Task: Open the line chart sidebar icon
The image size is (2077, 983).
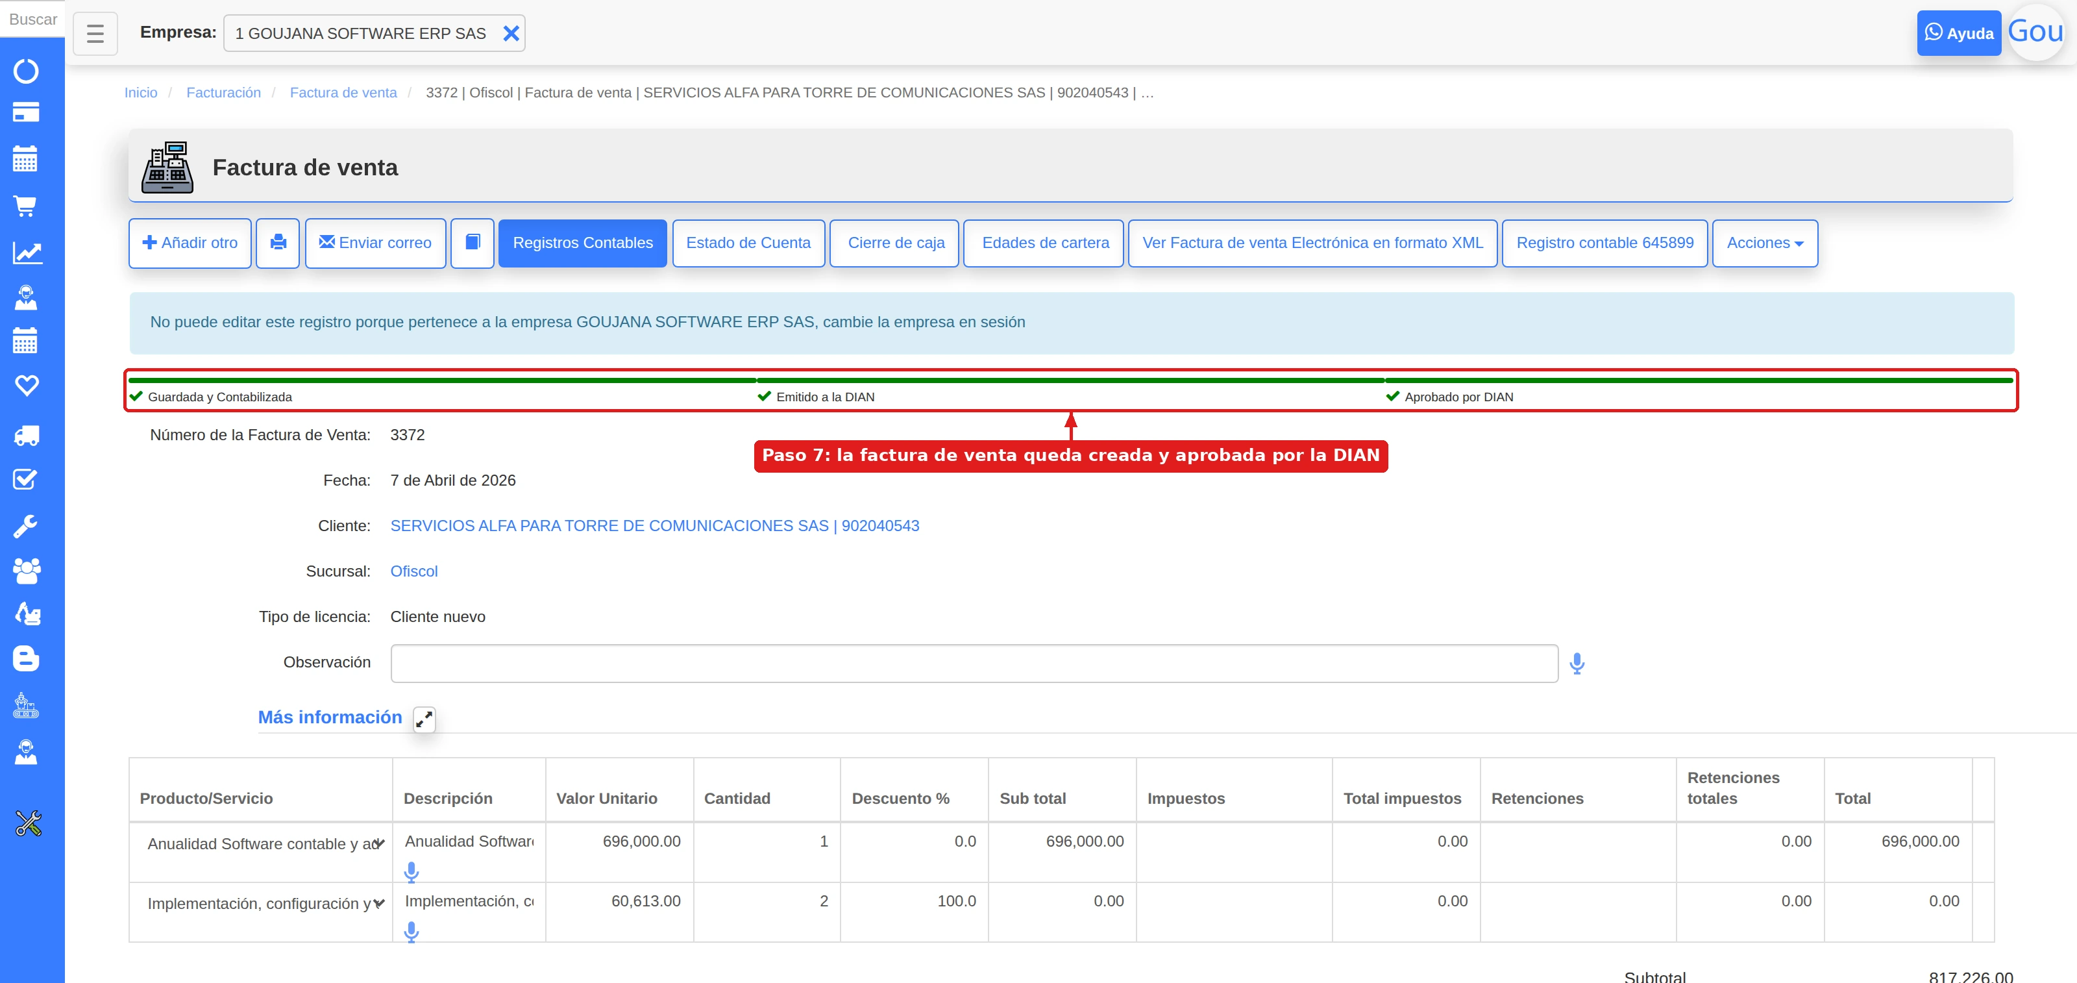Action: point(26,253)
